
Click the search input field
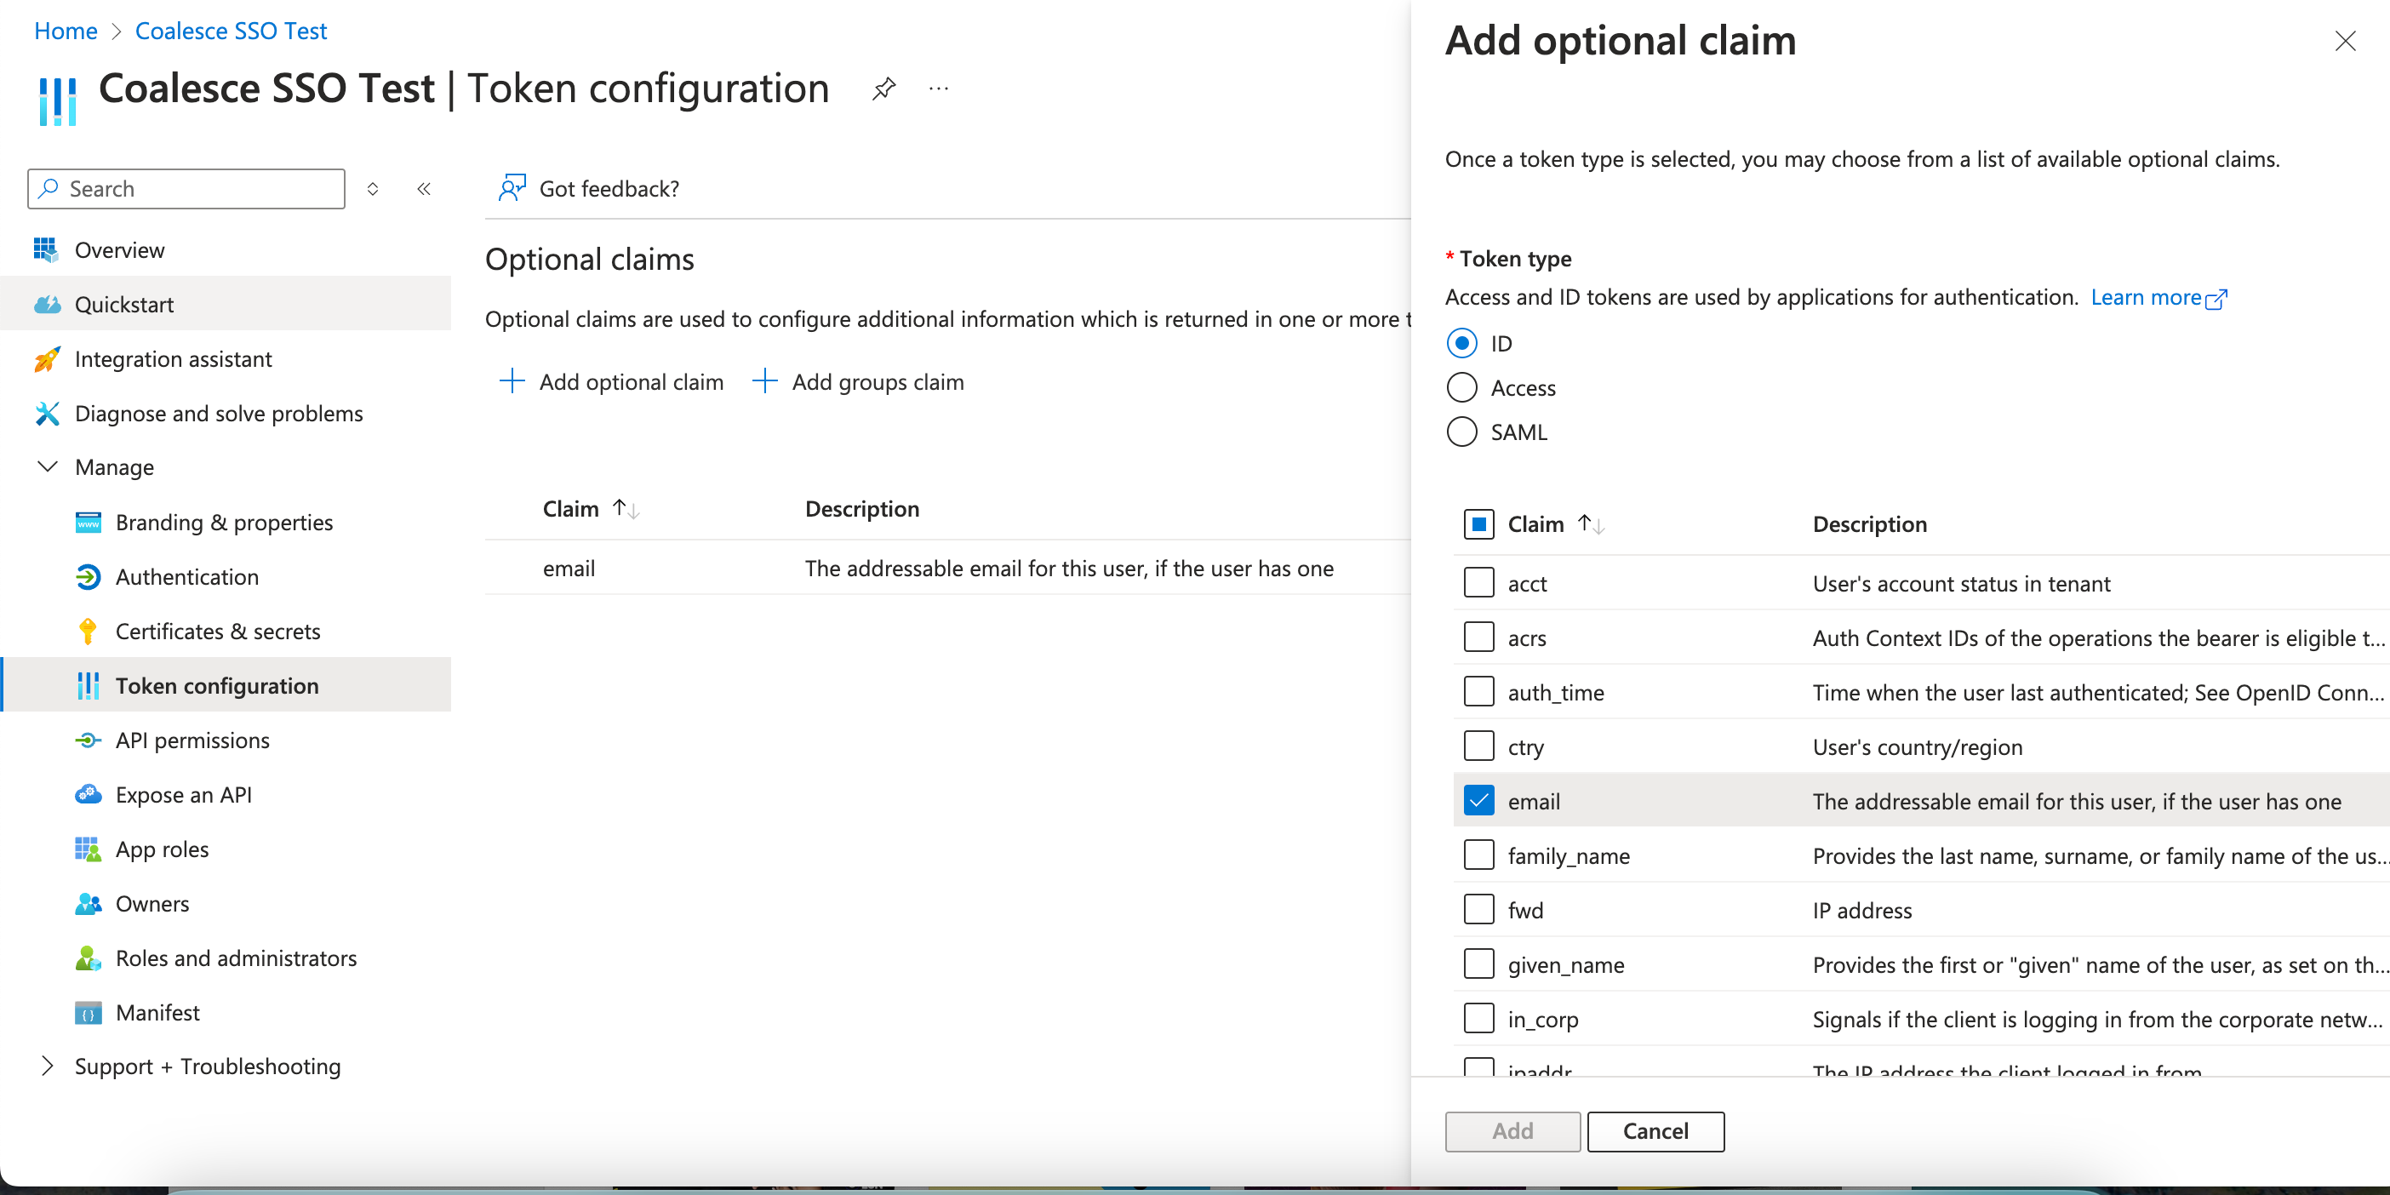[x=186, y=187]
